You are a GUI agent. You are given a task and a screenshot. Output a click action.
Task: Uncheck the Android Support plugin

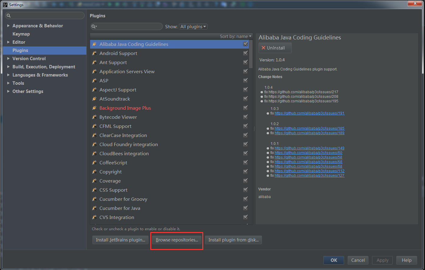tap(246, 53)
